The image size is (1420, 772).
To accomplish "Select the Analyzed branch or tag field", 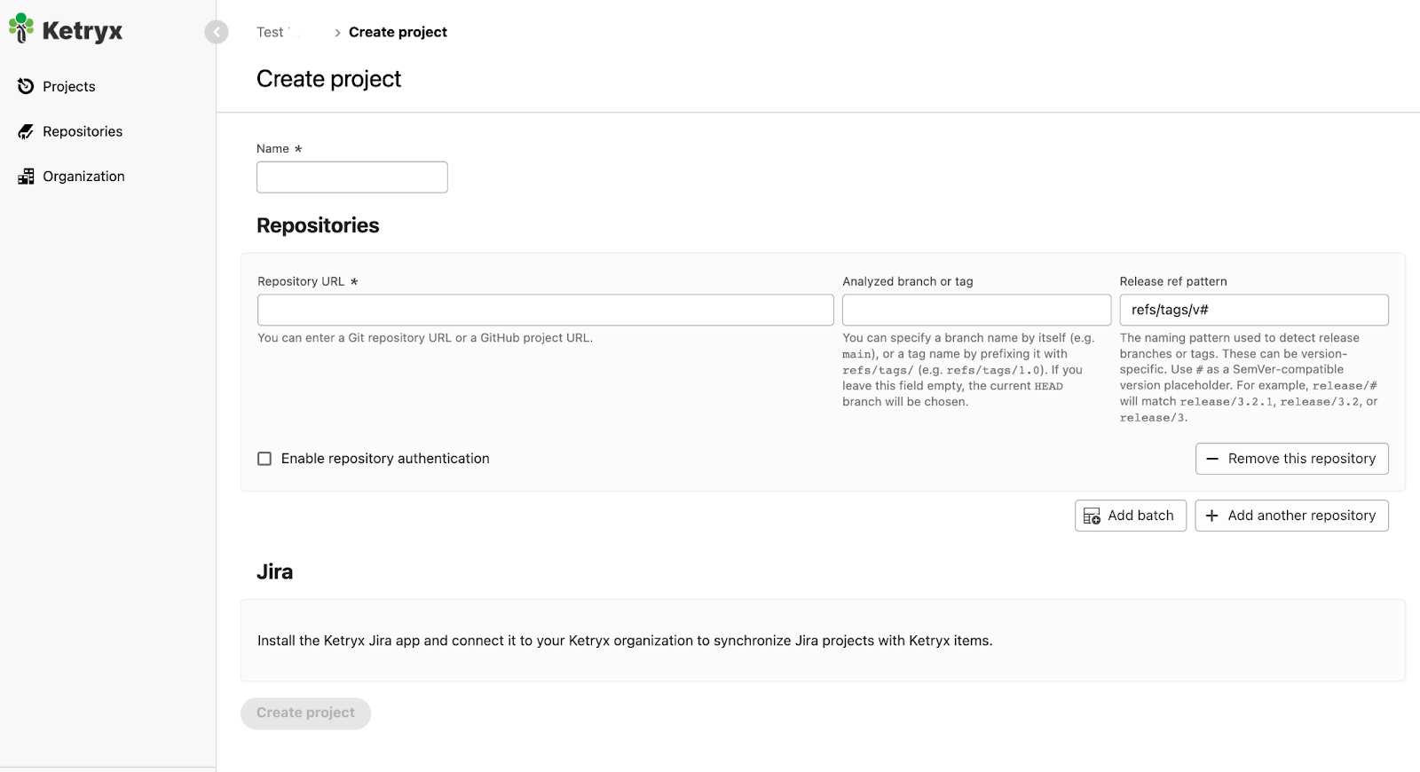I will tap(976, 310).
